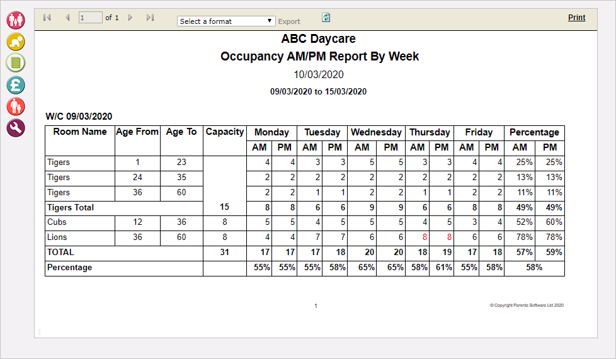Click the Monday column header

[x=271, y=132]
